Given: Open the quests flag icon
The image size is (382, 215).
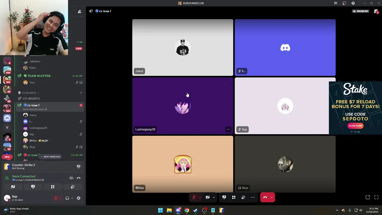Looking at the screenshot, I should click(336, 3).
